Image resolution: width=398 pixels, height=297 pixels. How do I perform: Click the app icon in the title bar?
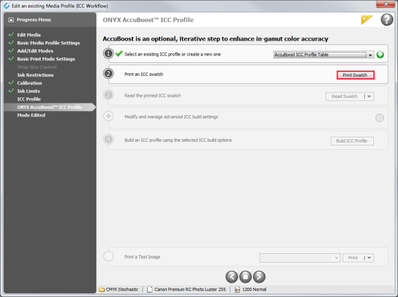coord(6,6)
